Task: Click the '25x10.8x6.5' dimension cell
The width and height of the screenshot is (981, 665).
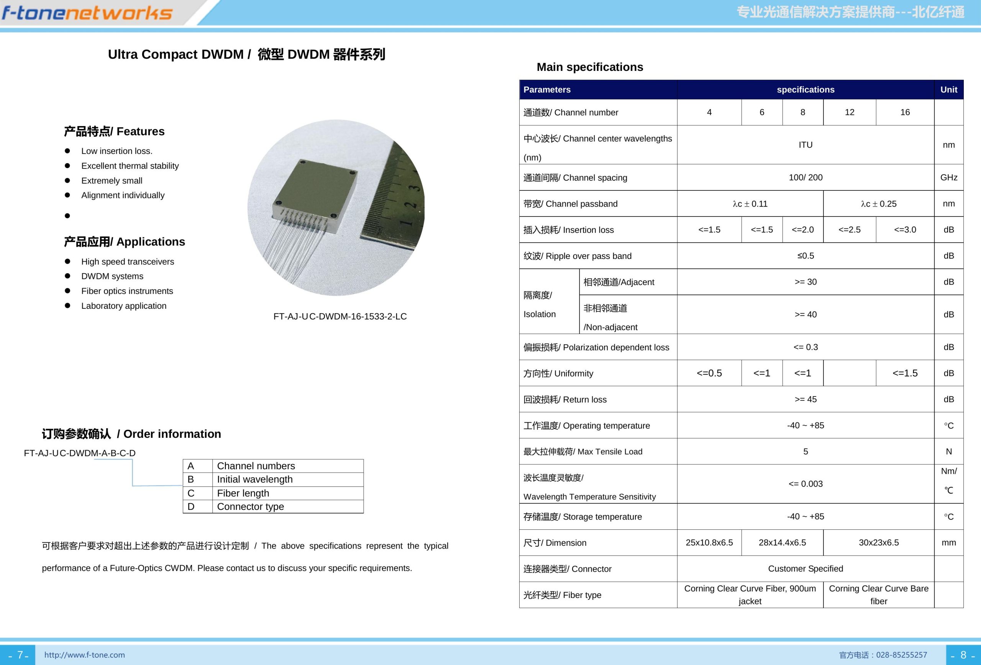Action: point(709,543)
